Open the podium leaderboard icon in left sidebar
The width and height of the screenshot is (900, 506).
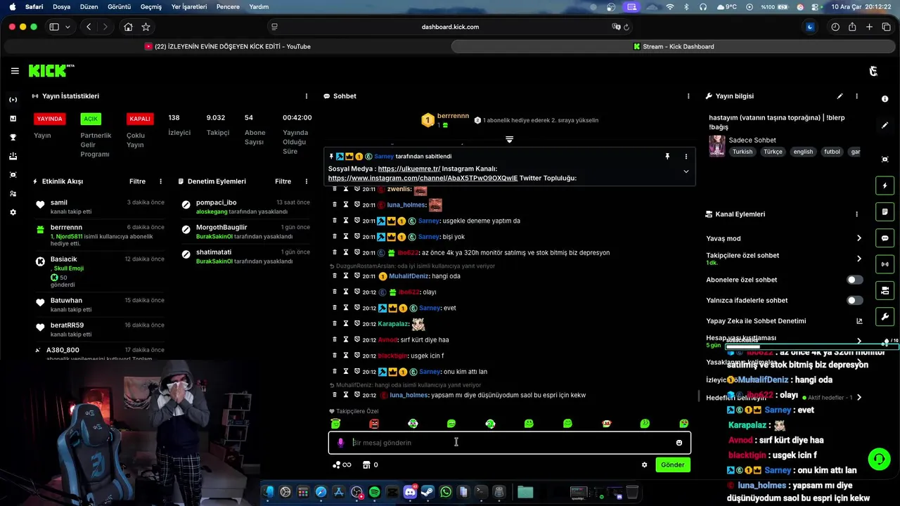click(x=13, y=156)
